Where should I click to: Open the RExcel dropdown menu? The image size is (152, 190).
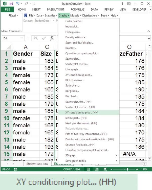[x=13, y=15]
